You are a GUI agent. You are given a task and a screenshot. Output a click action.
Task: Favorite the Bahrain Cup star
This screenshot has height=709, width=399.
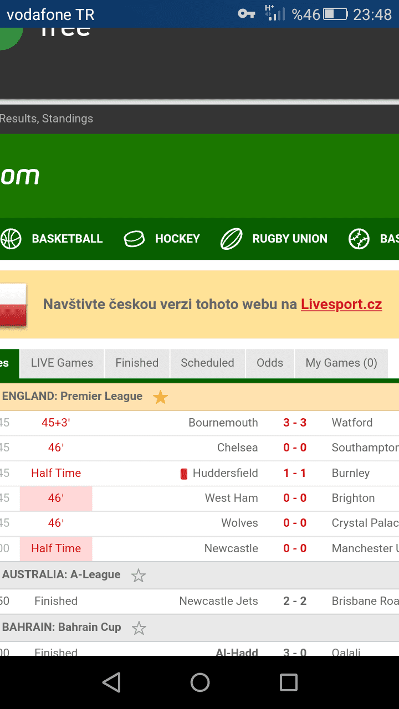coord(139,628)
